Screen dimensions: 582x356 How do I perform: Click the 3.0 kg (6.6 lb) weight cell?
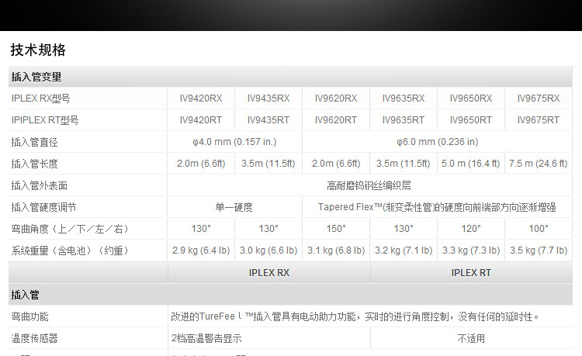tap(268, 251)
